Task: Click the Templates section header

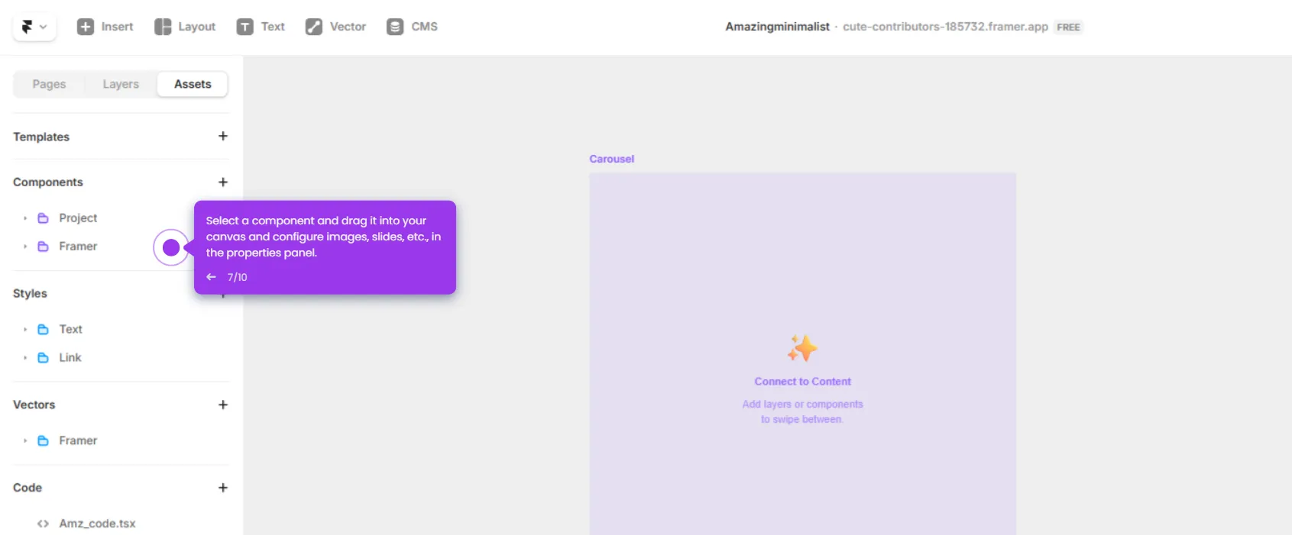Action: 41,137
